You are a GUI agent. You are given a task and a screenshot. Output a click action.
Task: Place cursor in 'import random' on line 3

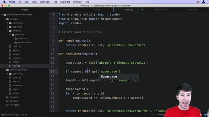coord(70,23)
